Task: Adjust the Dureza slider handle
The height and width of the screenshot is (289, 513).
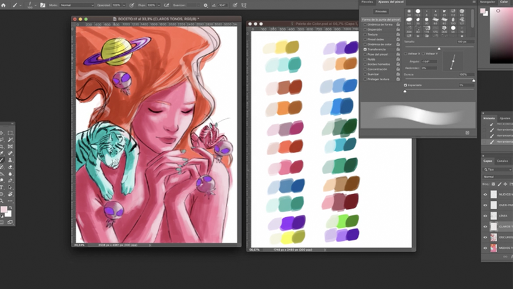Action: point(474,80)
